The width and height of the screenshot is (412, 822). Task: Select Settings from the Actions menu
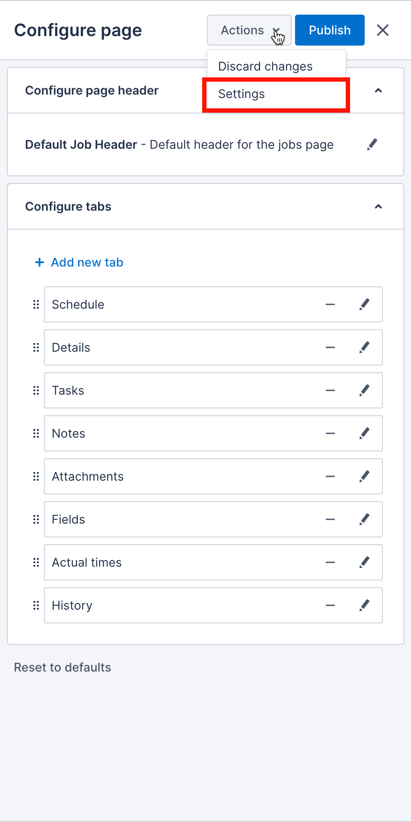241,94
